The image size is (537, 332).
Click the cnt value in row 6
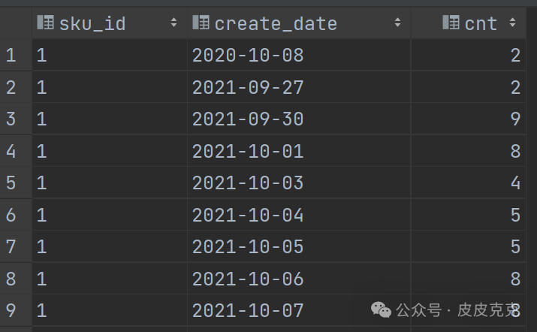(x=515, y=215)
